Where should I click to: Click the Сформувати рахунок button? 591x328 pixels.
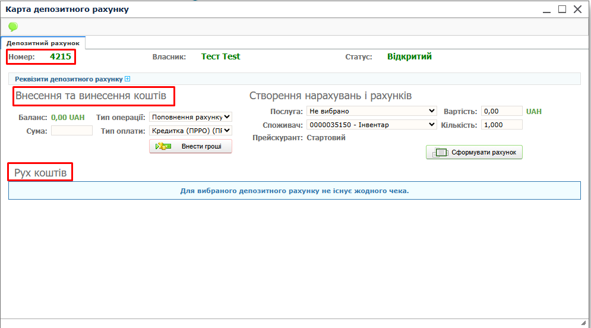(474, 153)
